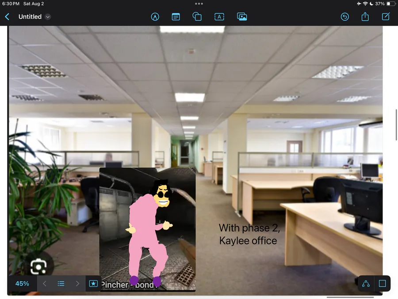Select the pen drawing tool
Image resolution: width=398 pixels, height=299 pixels.
click(155, 17)
